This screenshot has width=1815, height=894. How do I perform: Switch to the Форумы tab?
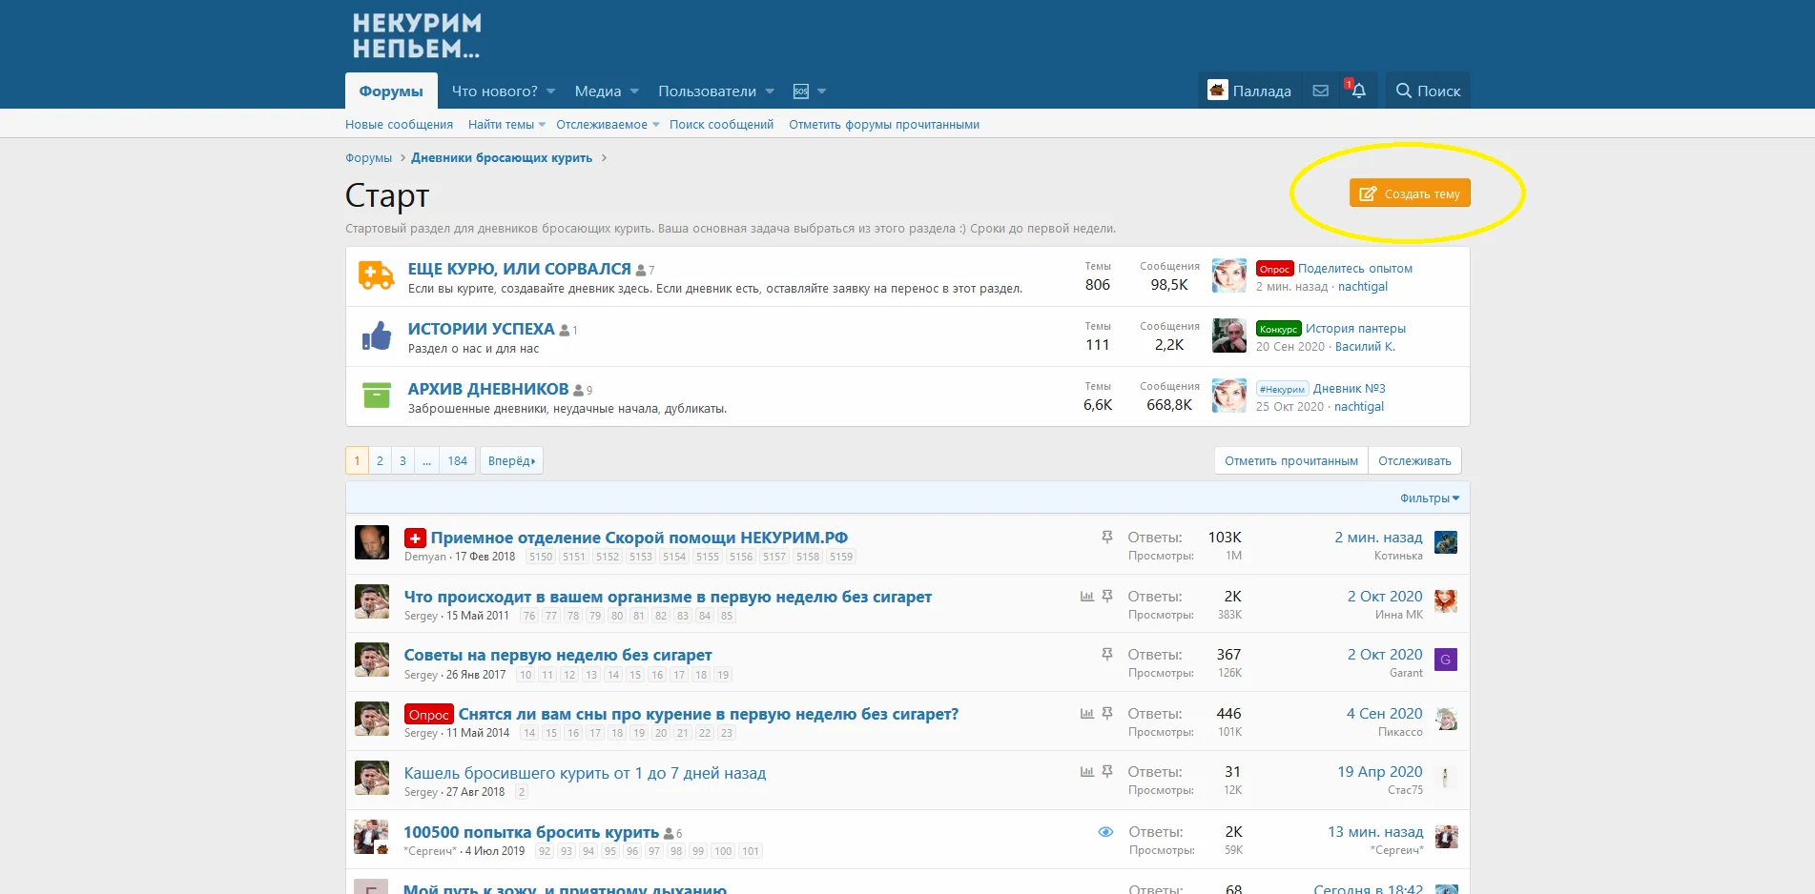(391, 91)
